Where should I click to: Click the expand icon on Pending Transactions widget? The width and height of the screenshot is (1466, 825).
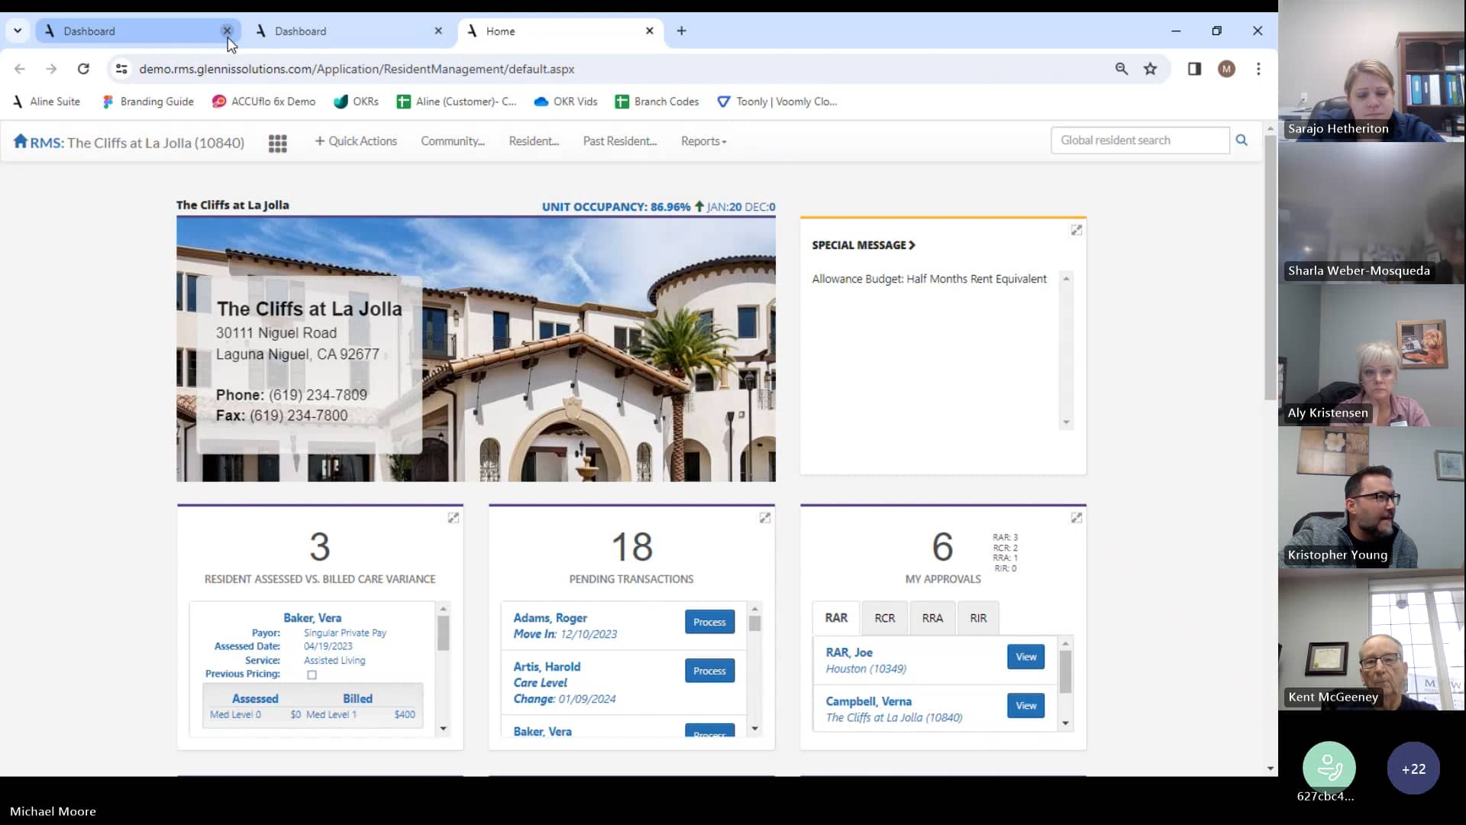[x=764, y=518]
